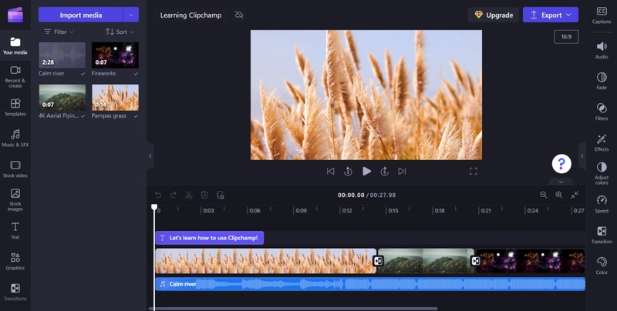
Task: Open the Audio properties panel
Action: [602, 50]
